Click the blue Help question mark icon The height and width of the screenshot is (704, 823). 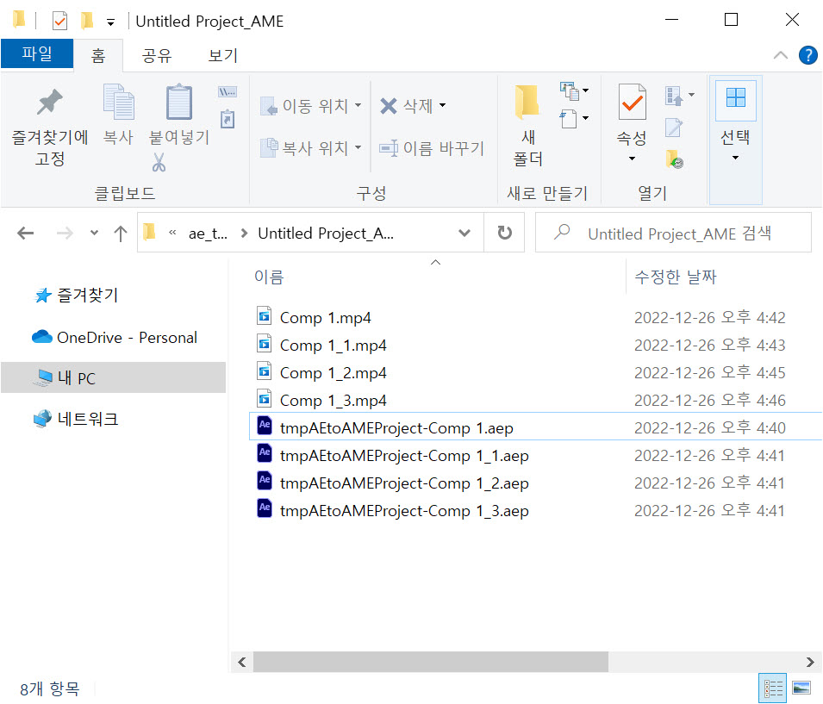click(x=807, y=55)
